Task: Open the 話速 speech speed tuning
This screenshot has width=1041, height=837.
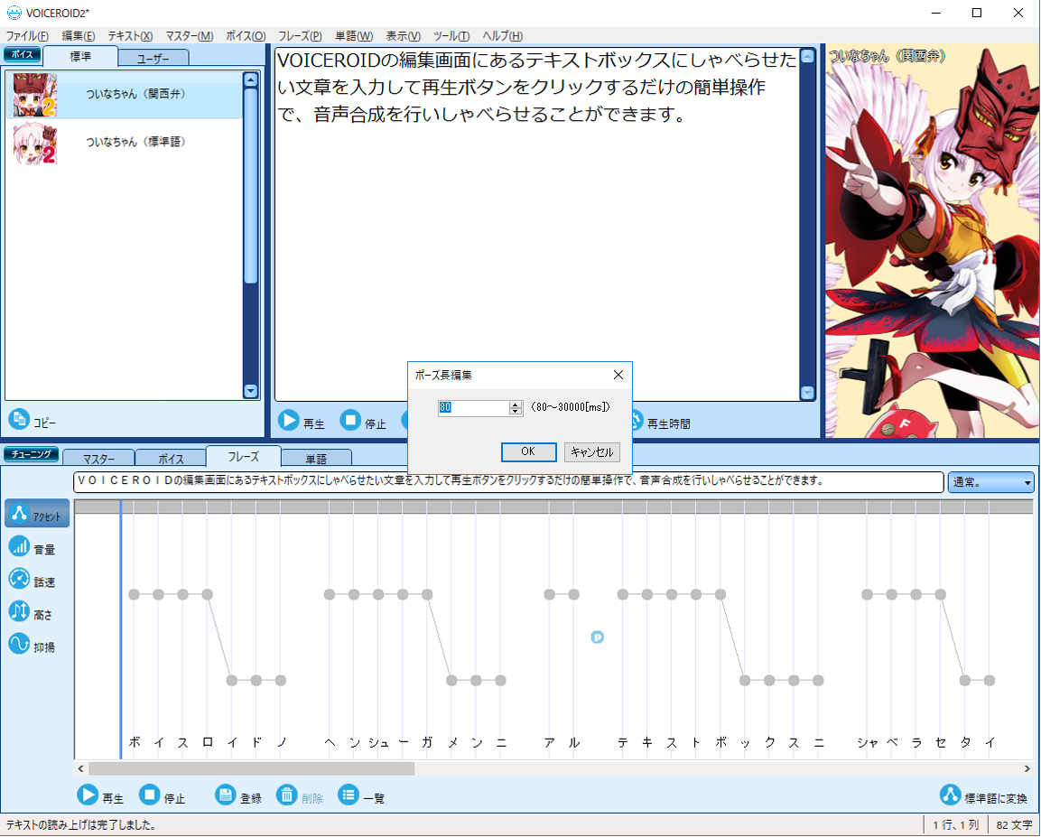Action: pyautogui.click(x=32, y=580)
